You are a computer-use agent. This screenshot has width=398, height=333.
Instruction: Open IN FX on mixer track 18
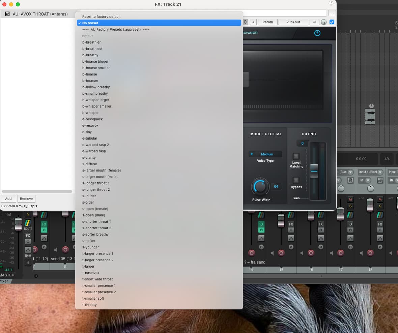pyautogui.click(x=380, y=180)
